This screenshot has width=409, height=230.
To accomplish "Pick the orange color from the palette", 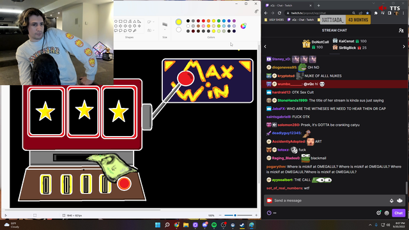I will tap(208, 21).
